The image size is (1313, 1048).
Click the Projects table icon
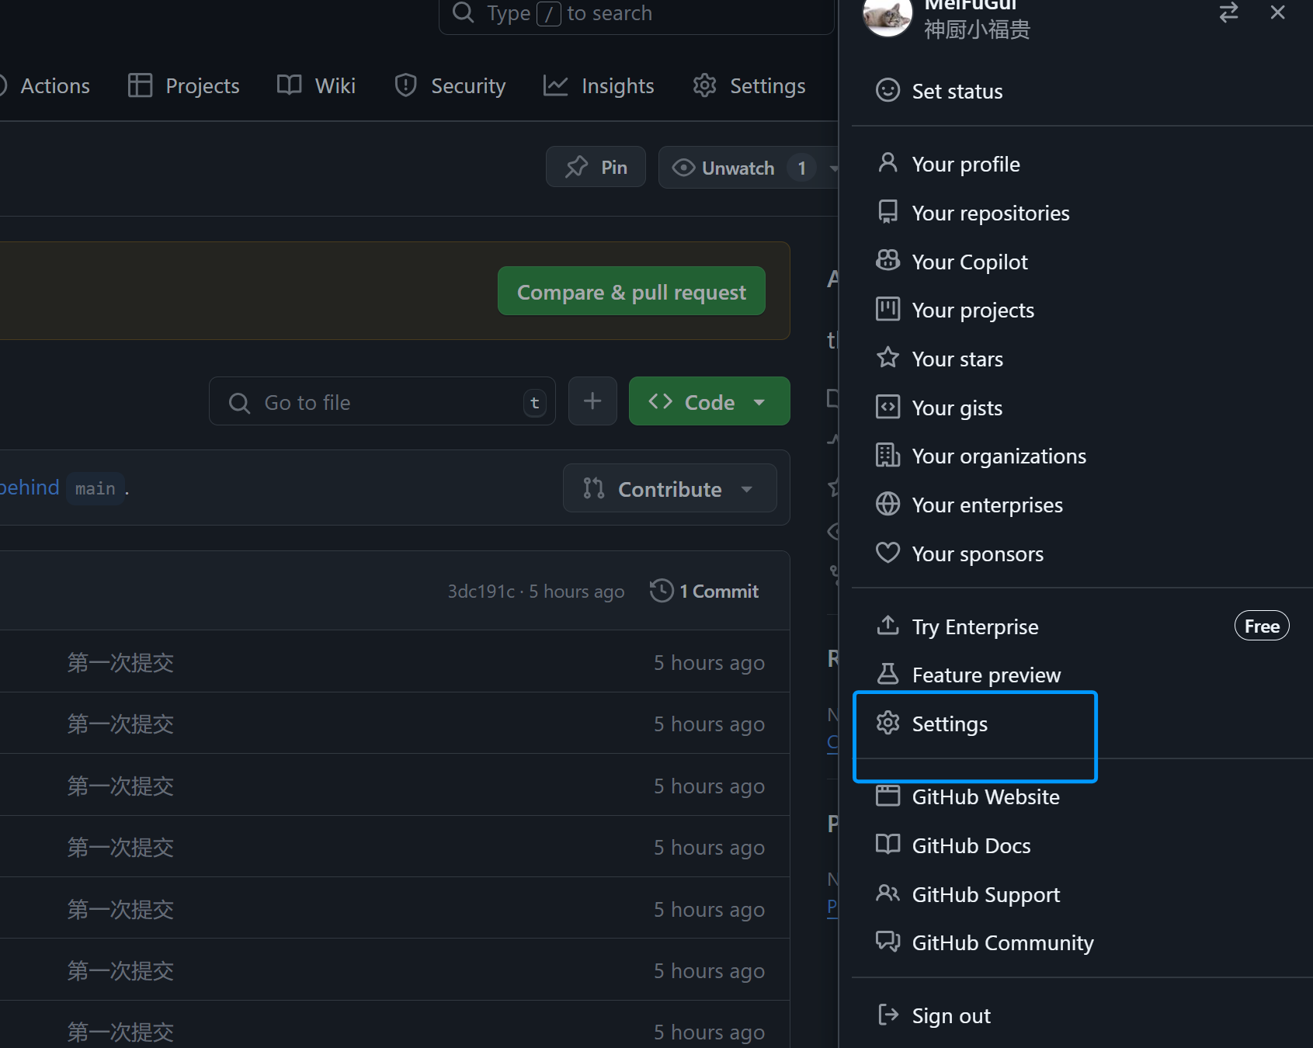[140, 85]
